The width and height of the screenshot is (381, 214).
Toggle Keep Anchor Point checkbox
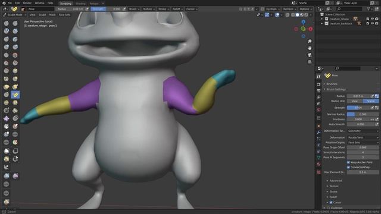point(348,162)
